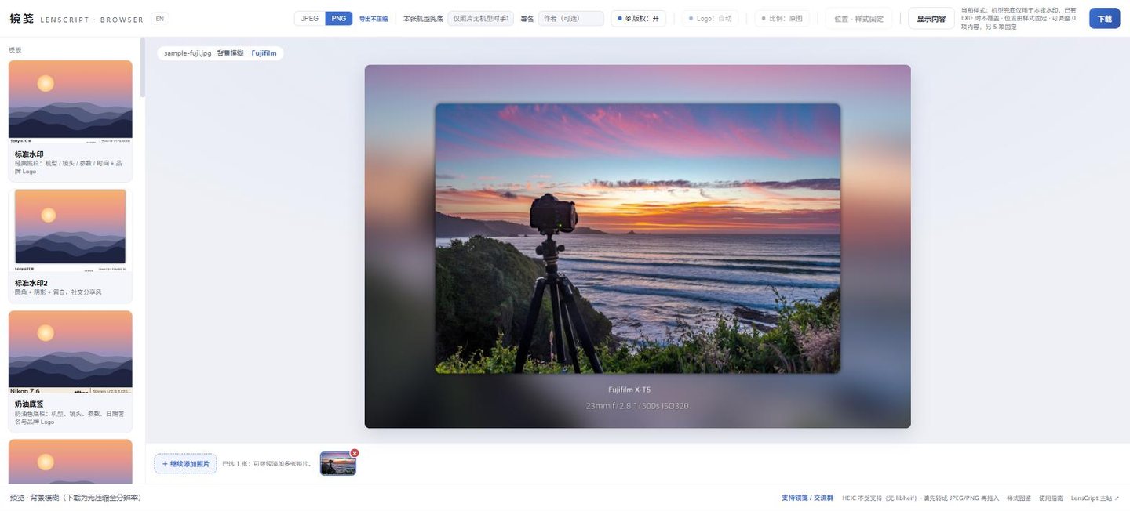Focus the 署名 author input field
Viewport: 1130px width, 511px height.
(x=570, y=18)
